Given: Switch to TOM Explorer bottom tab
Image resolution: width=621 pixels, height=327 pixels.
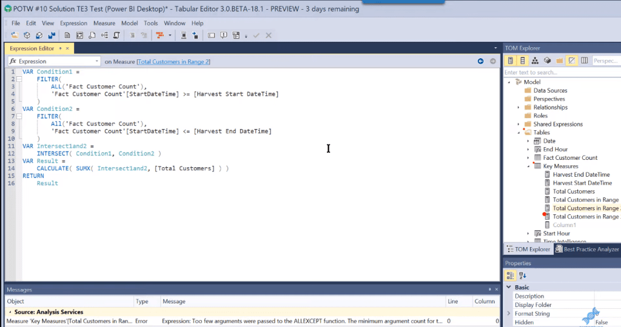Looking at the screenshot, I should point(529,249).
